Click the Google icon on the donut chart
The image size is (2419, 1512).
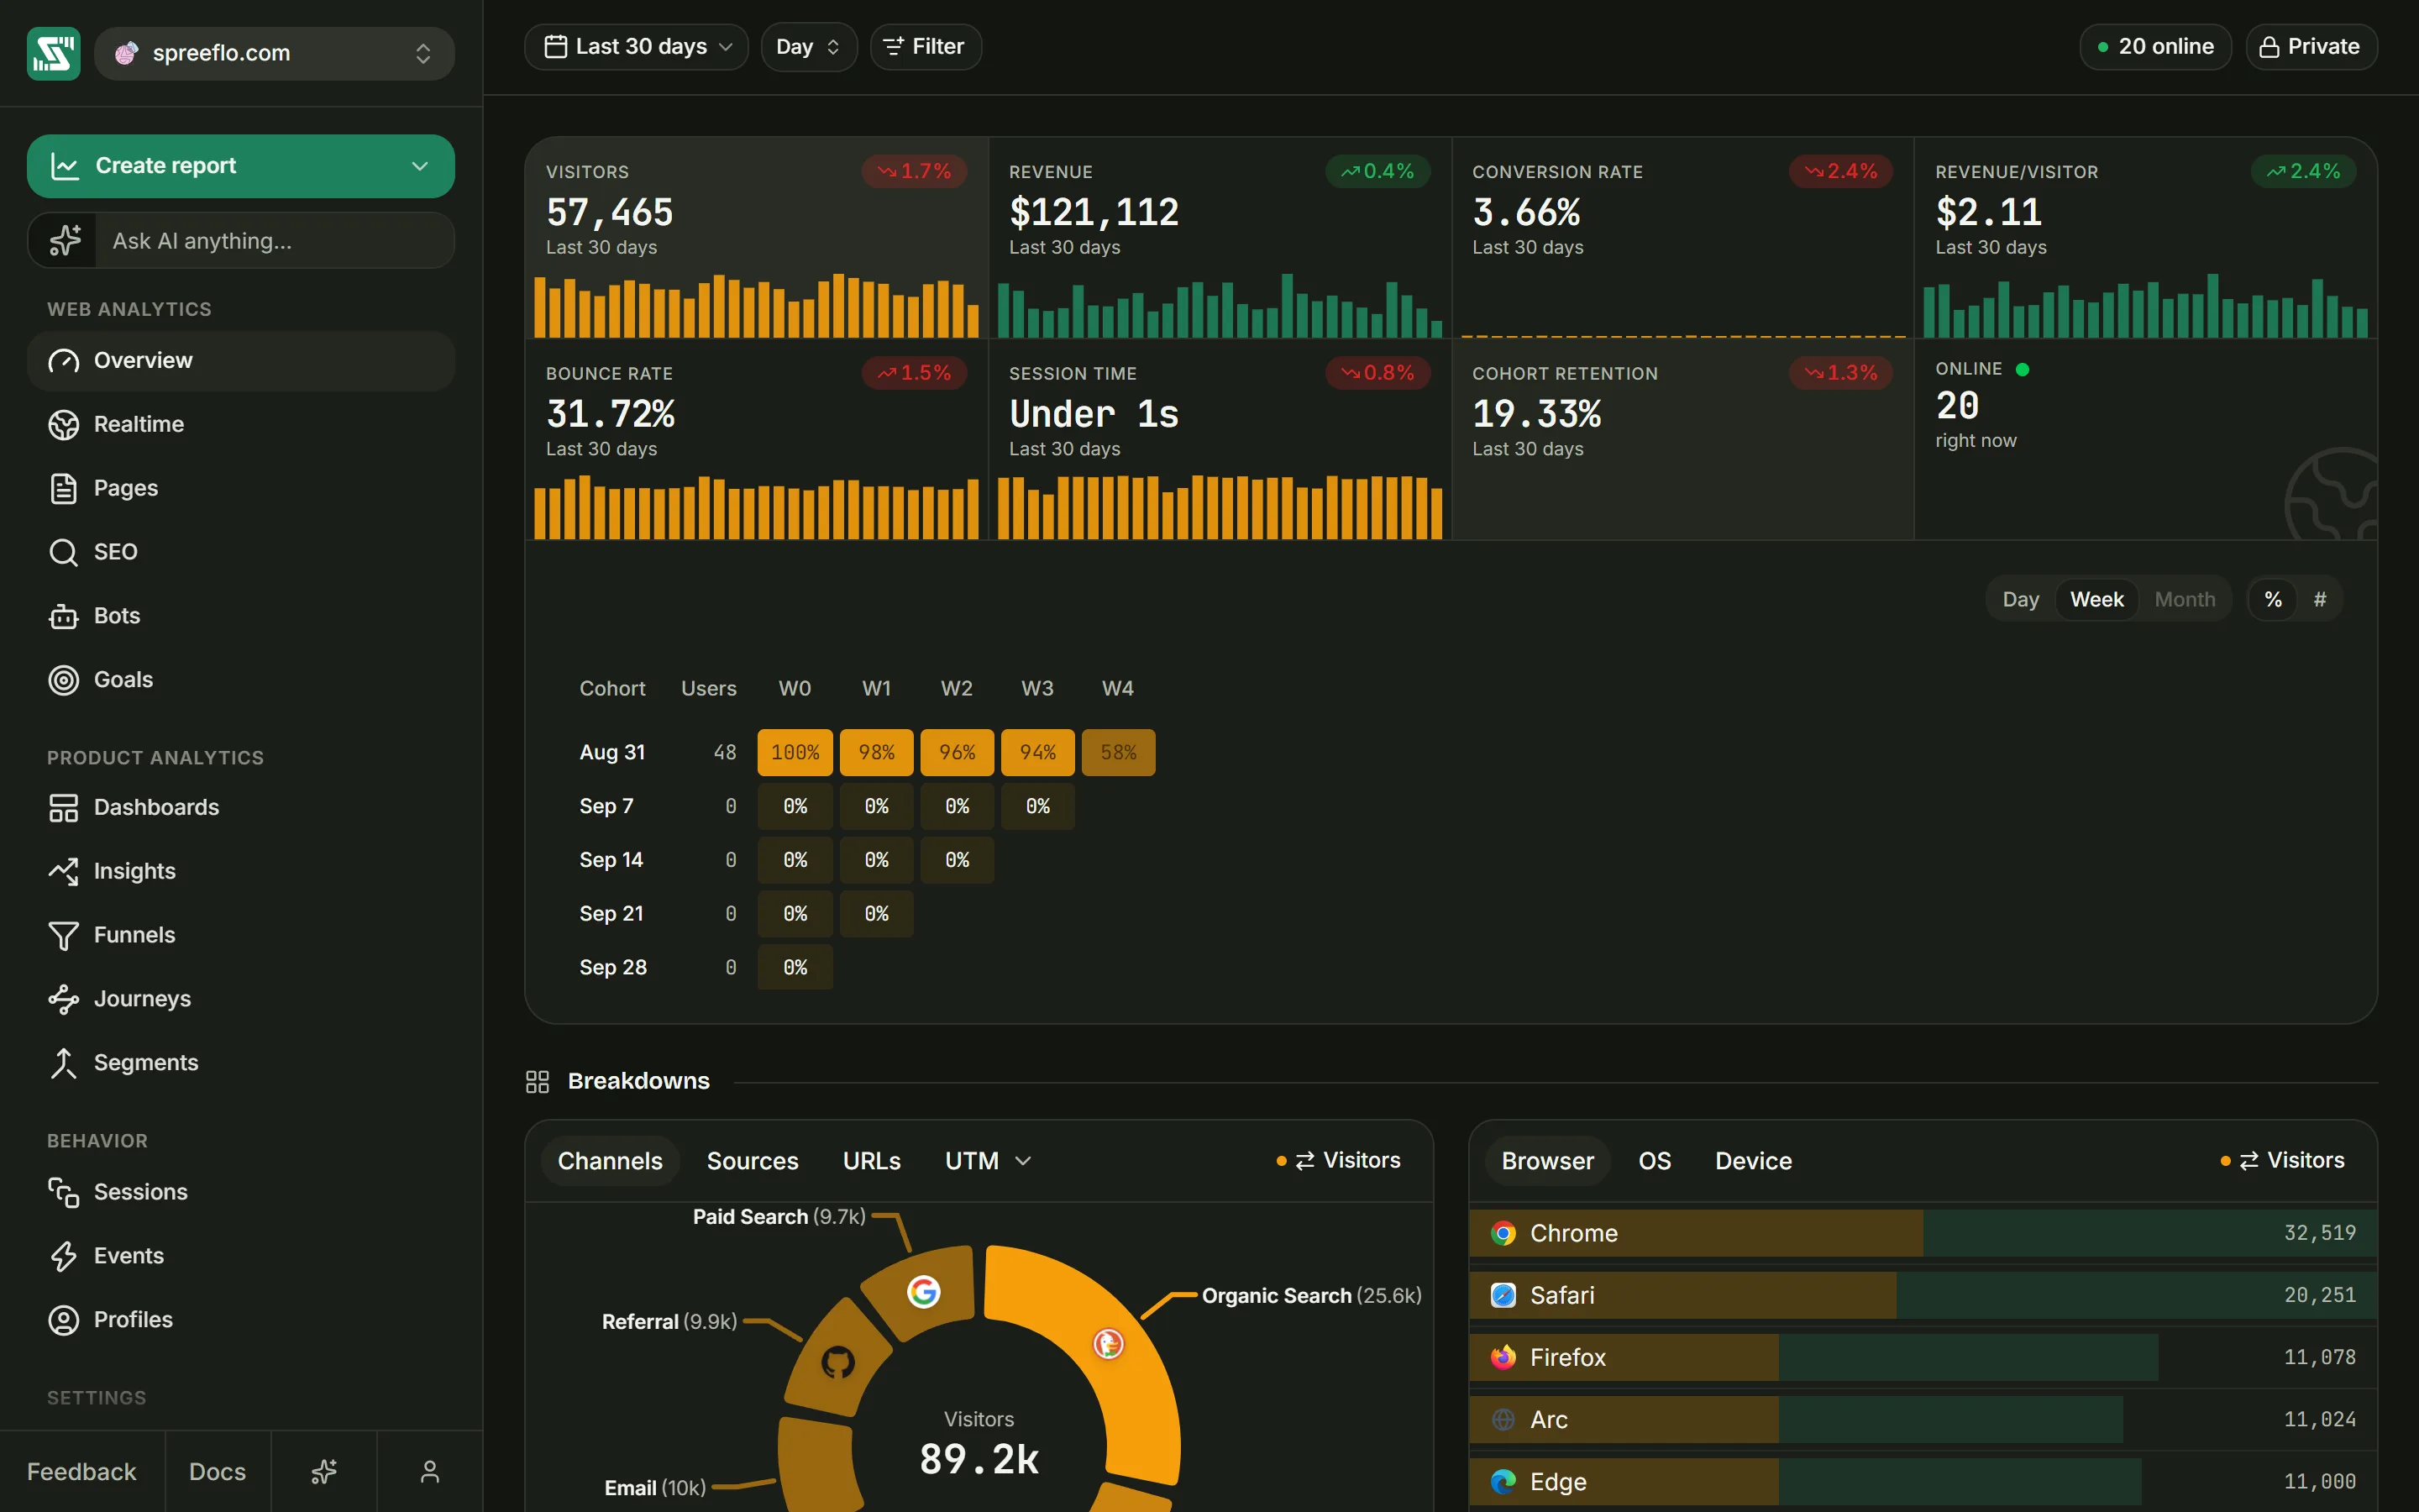(x=924, y=1292)
